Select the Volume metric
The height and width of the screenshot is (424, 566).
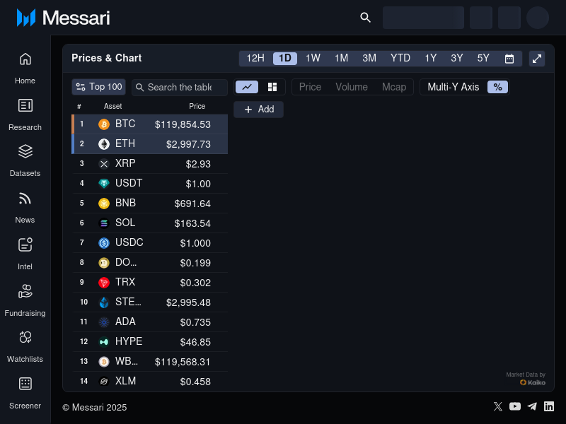coord(352,87)
